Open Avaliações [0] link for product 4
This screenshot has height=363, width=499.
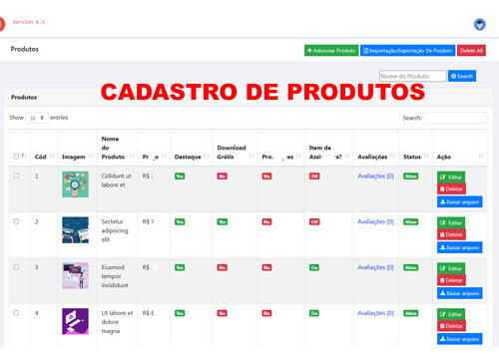coord(375,313)
